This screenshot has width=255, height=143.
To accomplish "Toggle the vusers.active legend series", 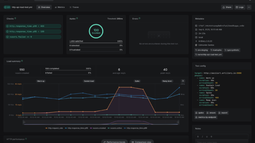I will [115, 128].
